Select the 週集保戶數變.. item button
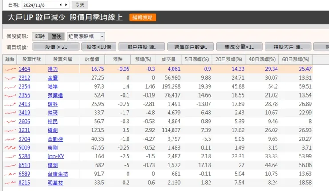 coord(191,47)
